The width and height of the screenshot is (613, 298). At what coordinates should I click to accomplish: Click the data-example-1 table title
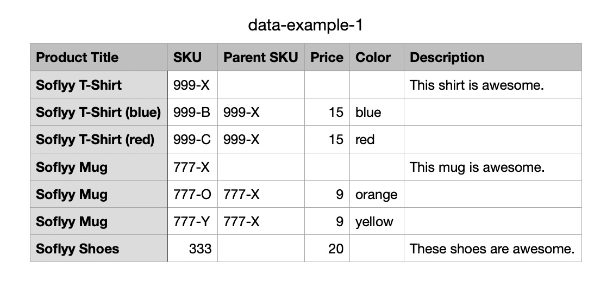click(304, 25)
